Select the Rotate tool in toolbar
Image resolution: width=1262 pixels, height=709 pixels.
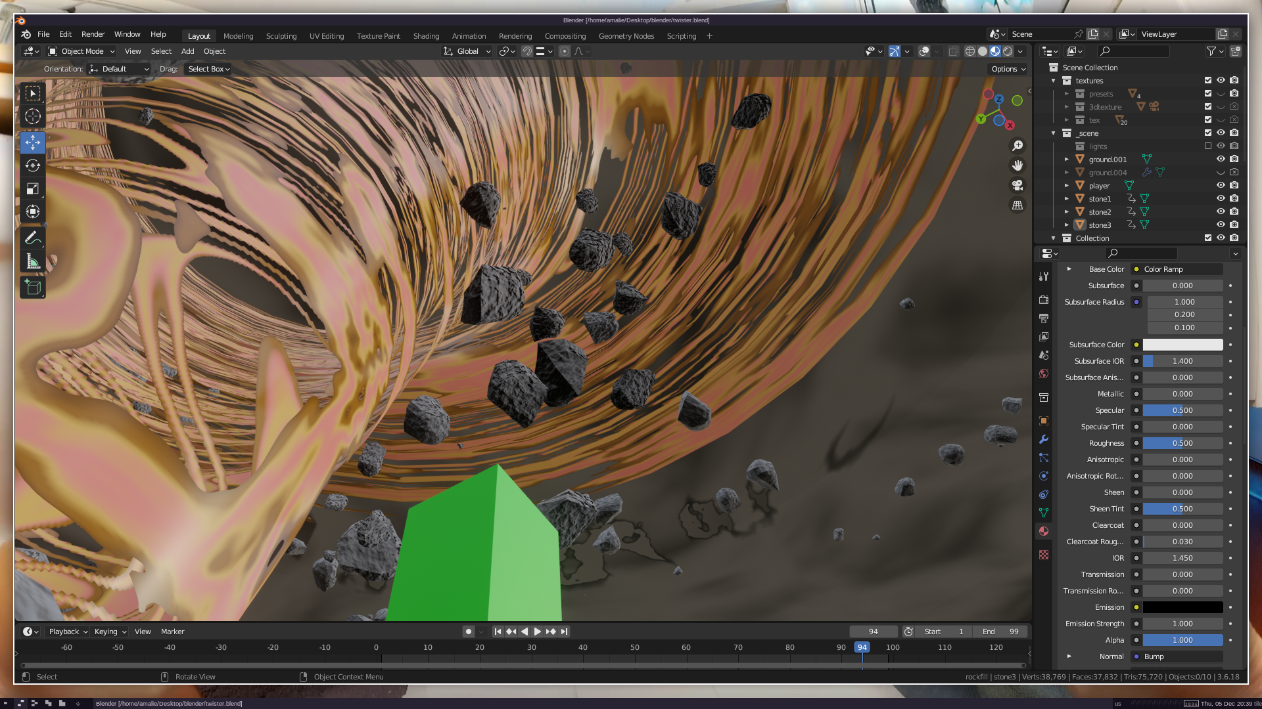coord(33,166)
